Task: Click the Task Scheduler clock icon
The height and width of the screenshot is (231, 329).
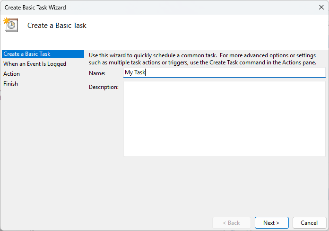Action: point(11,25)
